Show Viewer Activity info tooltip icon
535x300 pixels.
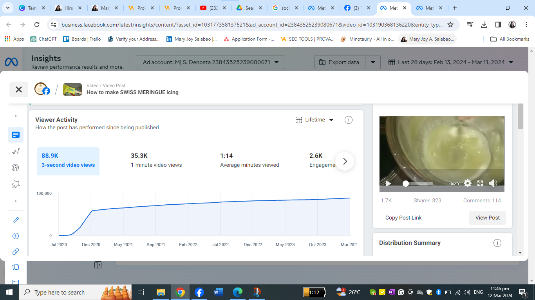(x=348, y=120)
